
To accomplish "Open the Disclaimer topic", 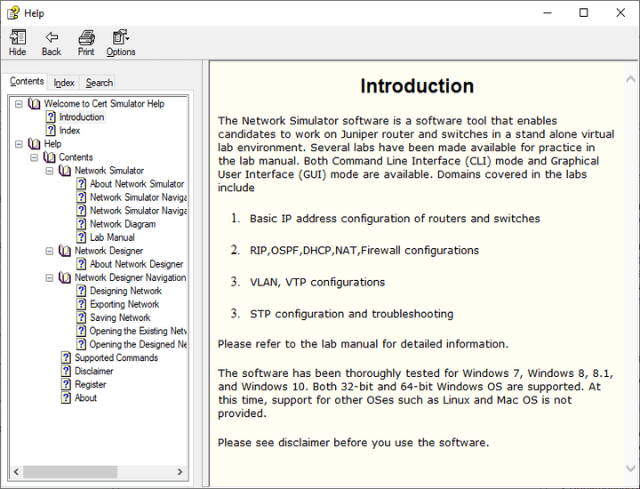I will (x=94, y=372).
